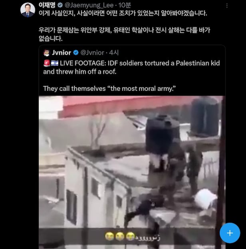The image size is (246, 249).
Task: Click the first Korean sentence of the tweet
Action: [123, 13]
